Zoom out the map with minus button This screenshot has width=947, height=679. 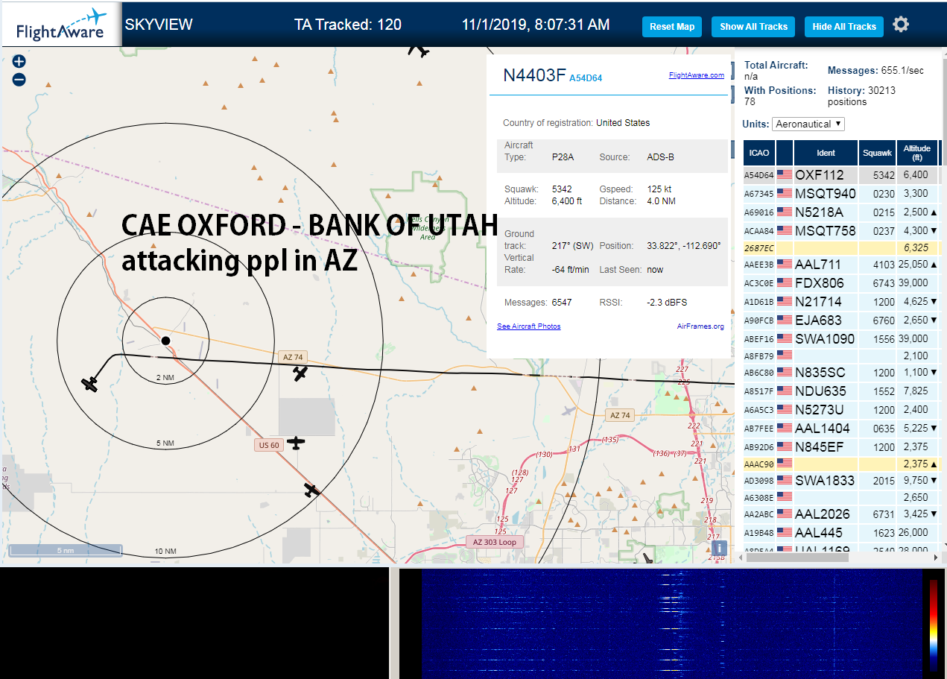tap(19, 80)
